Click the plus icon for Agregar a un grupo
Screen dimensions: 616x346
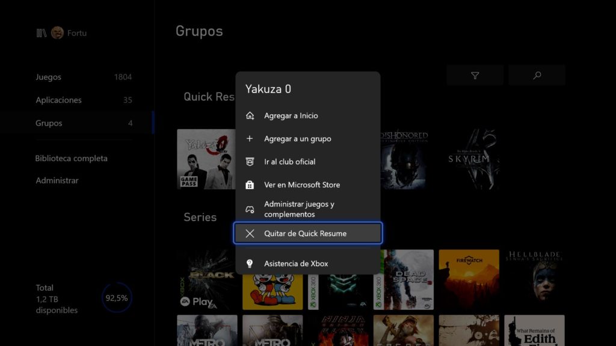point(250,139)
